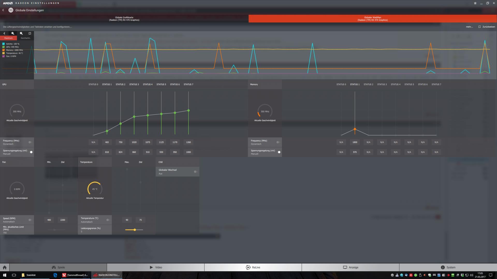Select the Globaler WattMan tab
497x279 pixels.
click(x=373, y=19)
